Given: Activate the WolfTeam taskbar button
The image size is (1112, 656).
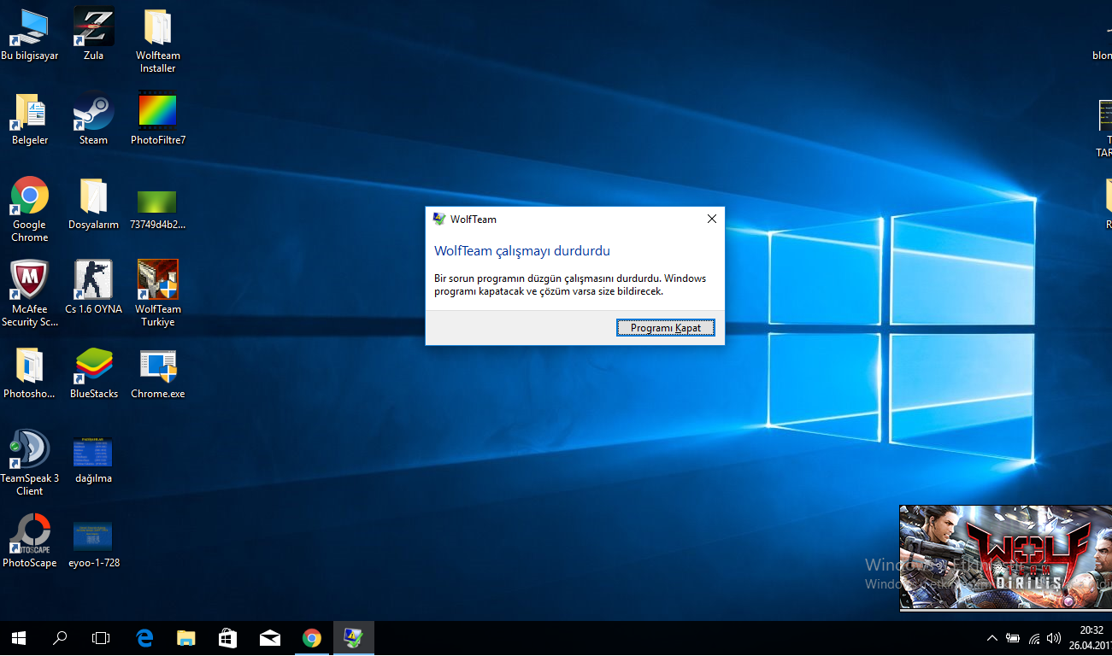Looking at the screenshot, I should point(353,638).
